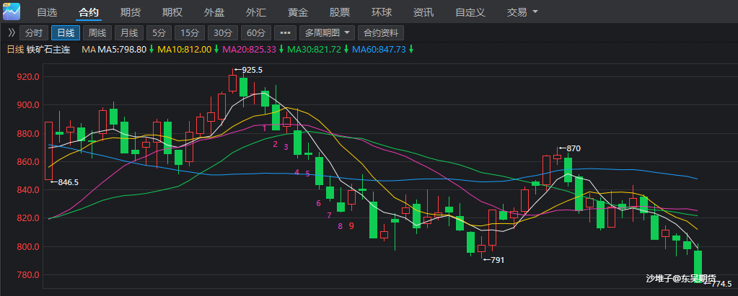The height and width of the screenshot is (296, 738).
Task: Click the green arrow after MA60
Action: tap(411, 49)
